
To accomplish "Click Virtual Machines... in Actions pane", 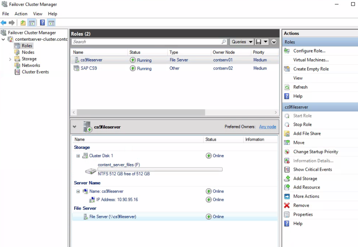I will tap(311, 60).
